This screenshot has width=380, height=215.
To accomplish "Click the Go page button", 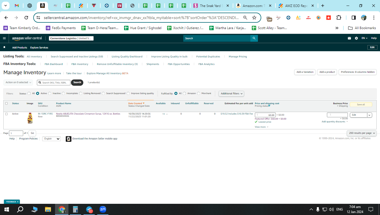I will pyautogui.click(x=32, y=133).
